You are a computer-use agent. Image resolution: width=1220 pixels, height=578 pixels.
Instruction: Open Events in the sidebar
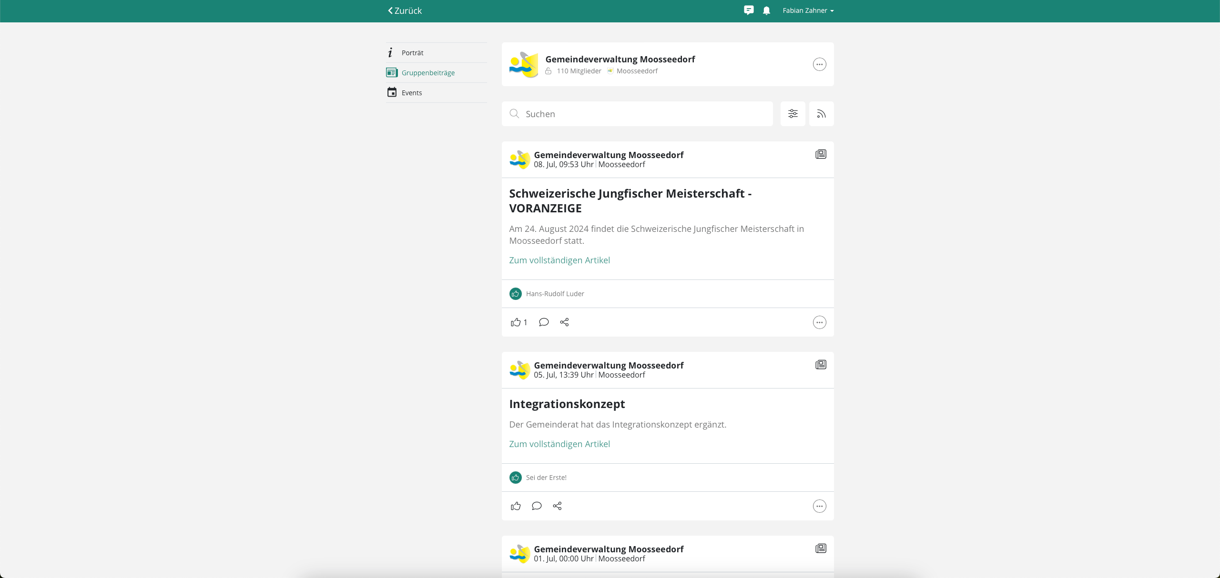436,93
